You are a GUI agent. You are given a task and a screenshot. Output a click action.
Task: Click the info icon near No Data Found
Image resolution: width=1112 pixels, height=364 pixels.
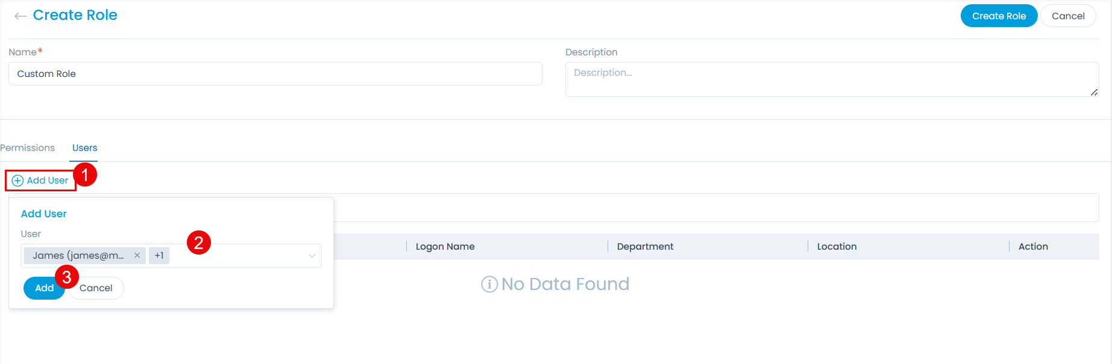pyautogui.click(x=489, y=284)
